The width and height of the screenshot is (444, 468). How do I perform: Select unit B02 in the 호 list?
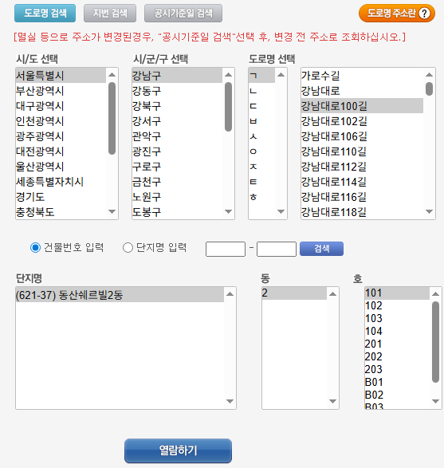(397, 395)
